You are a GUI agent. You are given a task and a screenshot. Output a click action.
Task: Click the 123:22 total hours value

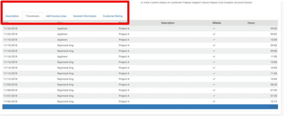click(273, 107)
